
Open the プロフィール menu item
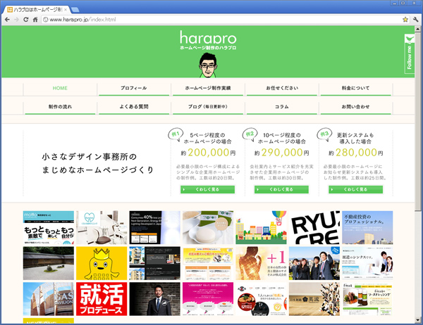(x=134, y=89)
